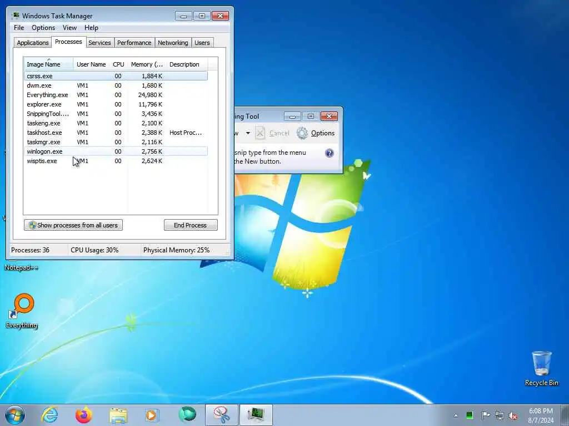Open Windows Media Player taskbar icon
This screenshot has height=426, width=569.
[x=152, y=415]
